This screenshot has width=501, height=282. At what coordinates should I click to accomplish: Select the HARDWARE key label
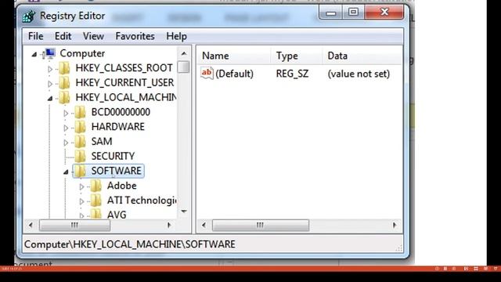(118, 127)
